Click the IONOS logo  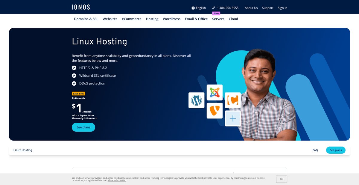click(81, 7)
